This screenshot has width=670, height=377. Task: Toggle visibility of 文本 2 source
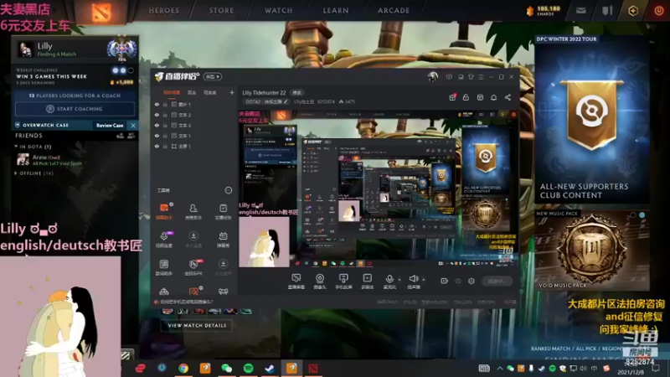pyautogui.click(x=157, y=115)
